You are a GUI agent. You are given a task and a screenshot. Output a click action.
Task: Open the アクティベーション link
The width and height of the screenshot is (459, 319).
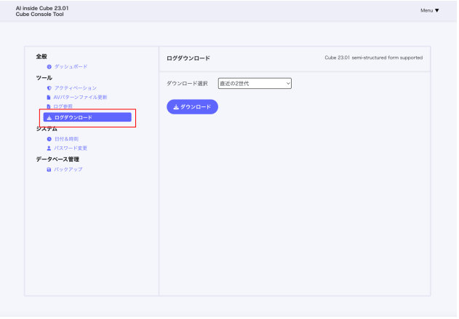pyautogui.click(x=76, y=88)
